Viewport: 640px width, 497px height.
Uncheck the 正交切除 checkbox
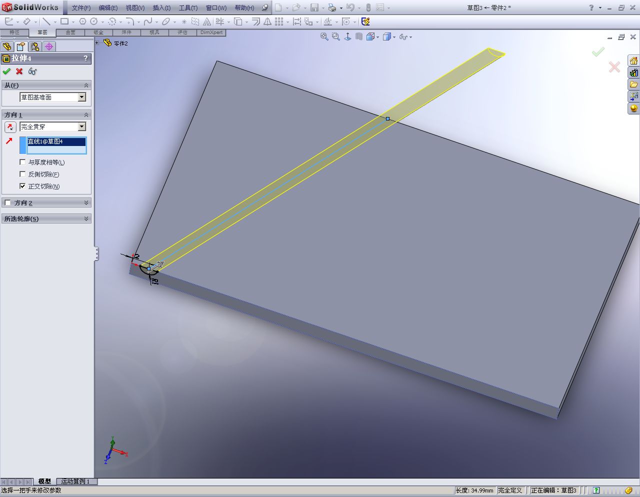[22, 186]
